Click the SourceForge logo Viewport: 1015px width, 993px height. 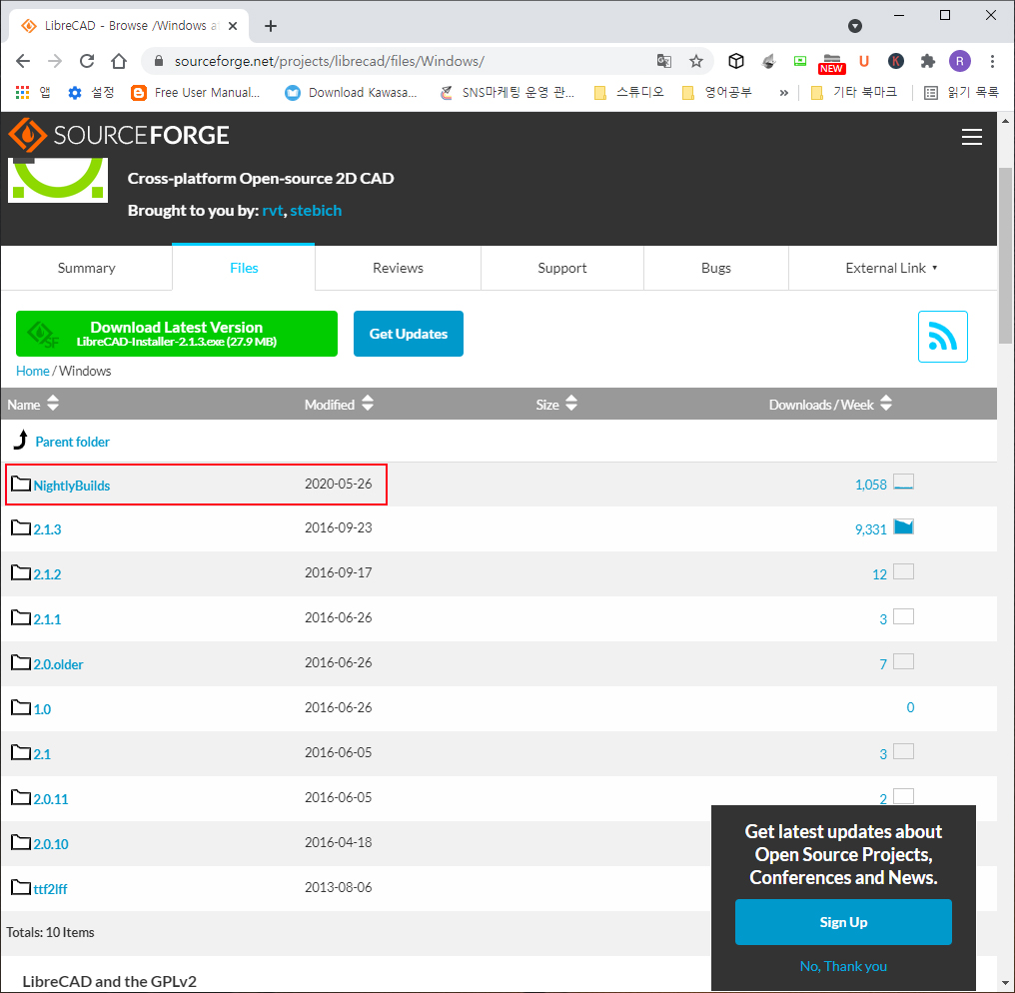click(119, 135)
